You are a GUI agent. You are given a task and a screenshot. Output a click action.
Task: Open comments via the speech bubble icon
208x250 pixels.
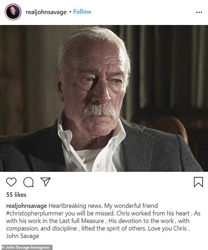point(29,182)
